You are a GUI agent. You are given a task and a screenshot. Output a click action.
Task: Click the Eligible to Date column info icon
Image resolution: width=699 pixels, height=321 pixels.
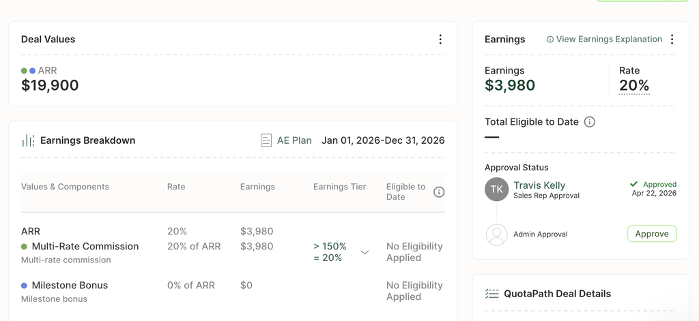(x=439, y=192)
